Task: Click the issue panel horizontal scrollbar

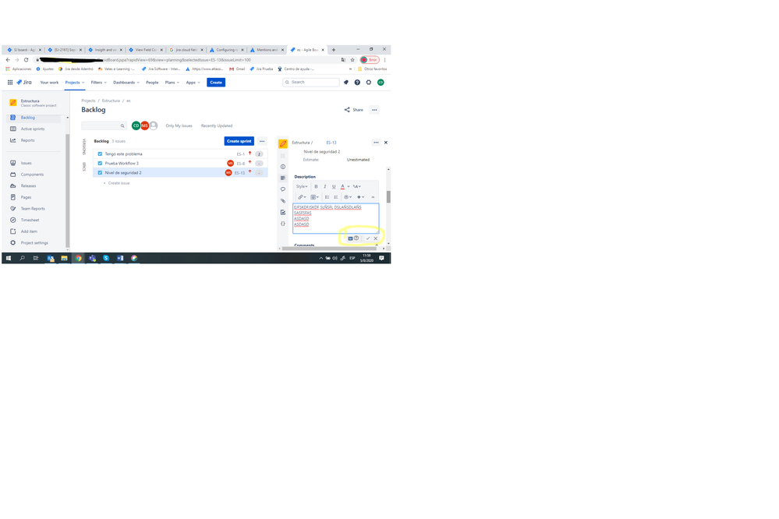Action: 329,249
